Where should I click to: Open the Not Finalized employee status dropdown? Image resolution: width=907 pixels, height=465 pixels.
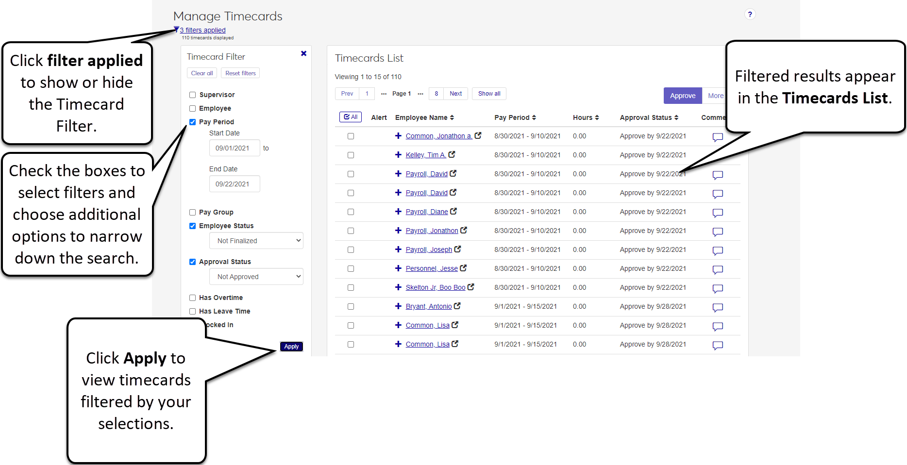point(256,241)
